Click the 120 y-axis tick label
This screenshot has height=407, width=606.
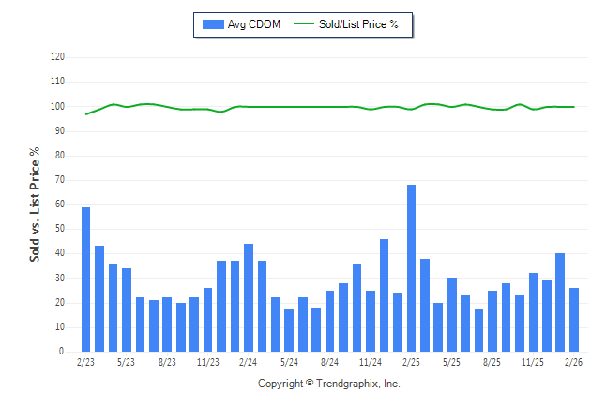coord(57,57)
